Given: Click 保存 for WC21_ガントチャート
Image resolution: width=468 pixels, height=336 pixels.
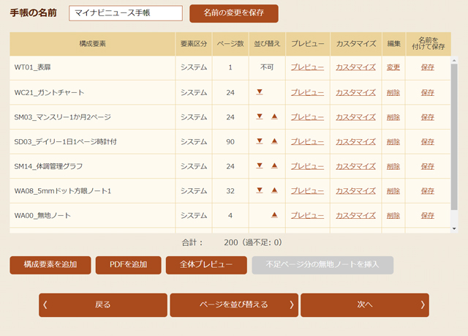Looking at the screenshot, I should [x=427, y=92].
